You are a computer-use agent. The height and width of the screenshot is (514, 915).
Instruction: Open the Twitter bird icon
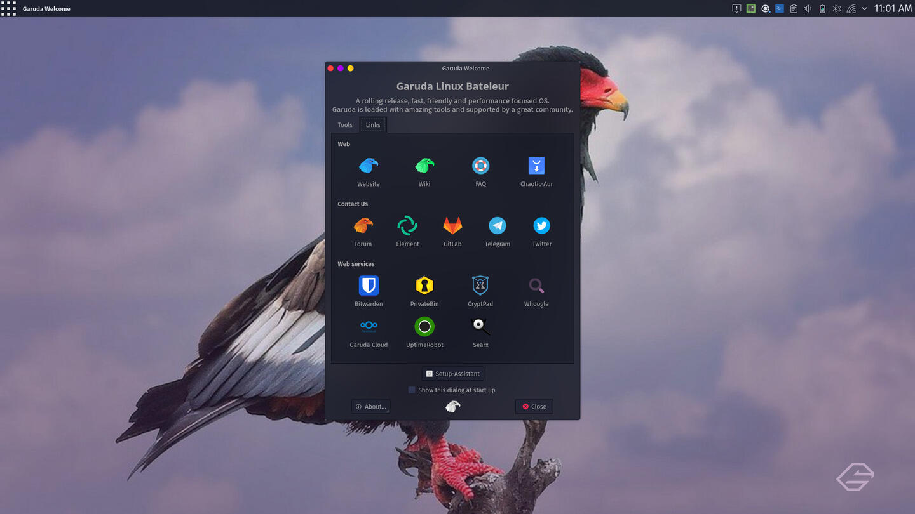click(542, 225)
